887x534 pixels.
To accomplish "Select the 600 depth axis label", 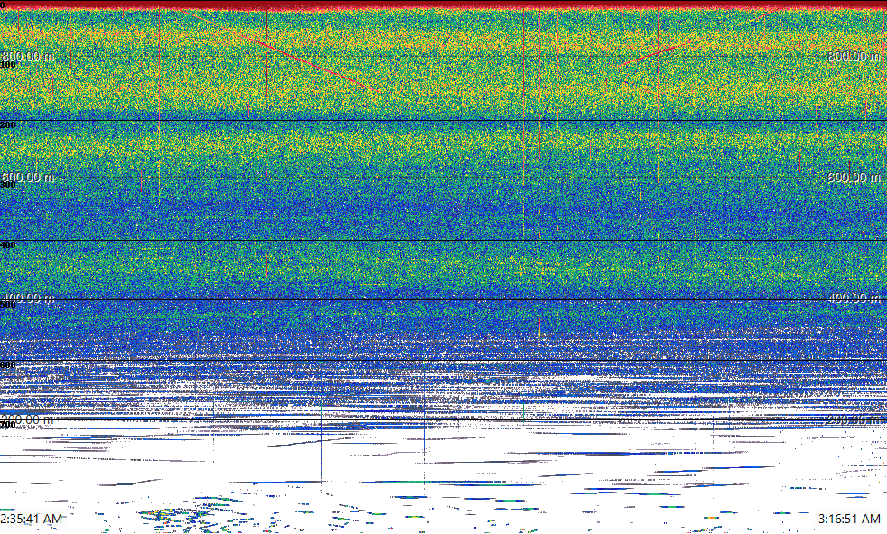I will click(8, 365).
